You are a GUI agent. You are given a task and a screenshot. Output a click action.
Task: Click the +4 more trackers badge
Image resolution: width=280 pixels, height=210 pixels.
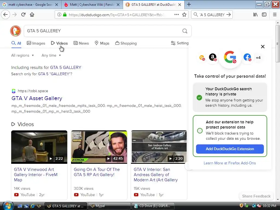258,58
